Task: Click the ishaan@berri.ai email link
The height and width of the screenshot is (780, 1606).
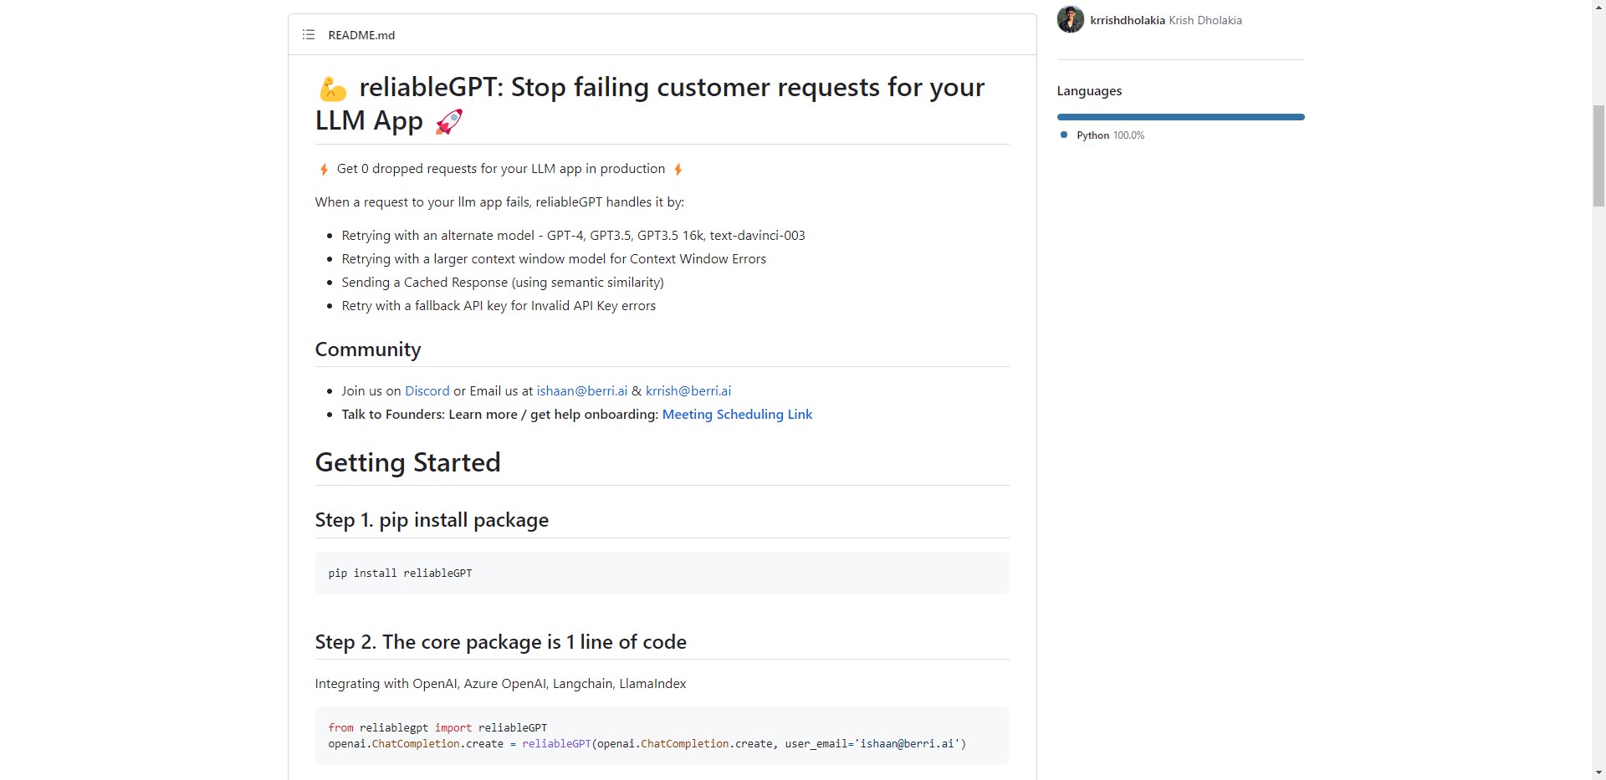Action: pos(581,391)
